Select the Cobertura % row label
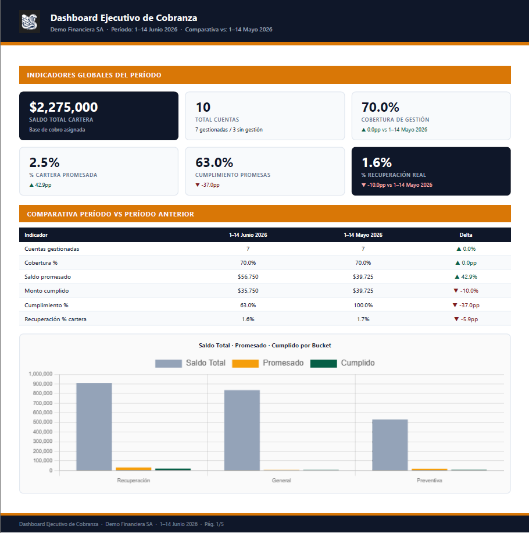 [41, 263]
